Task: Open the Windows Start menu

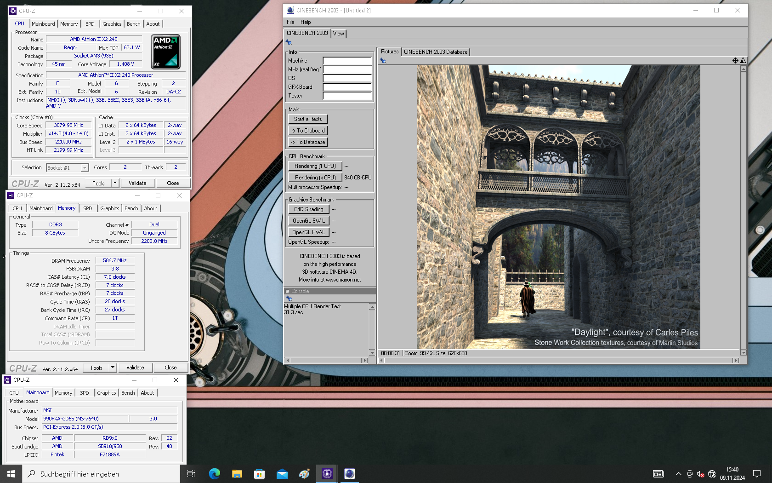Action: coord(11,474)
